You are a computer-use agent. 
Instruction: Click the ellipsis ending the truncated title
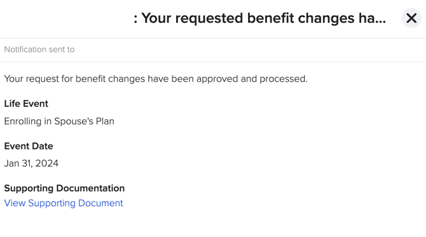pos(380,22)
